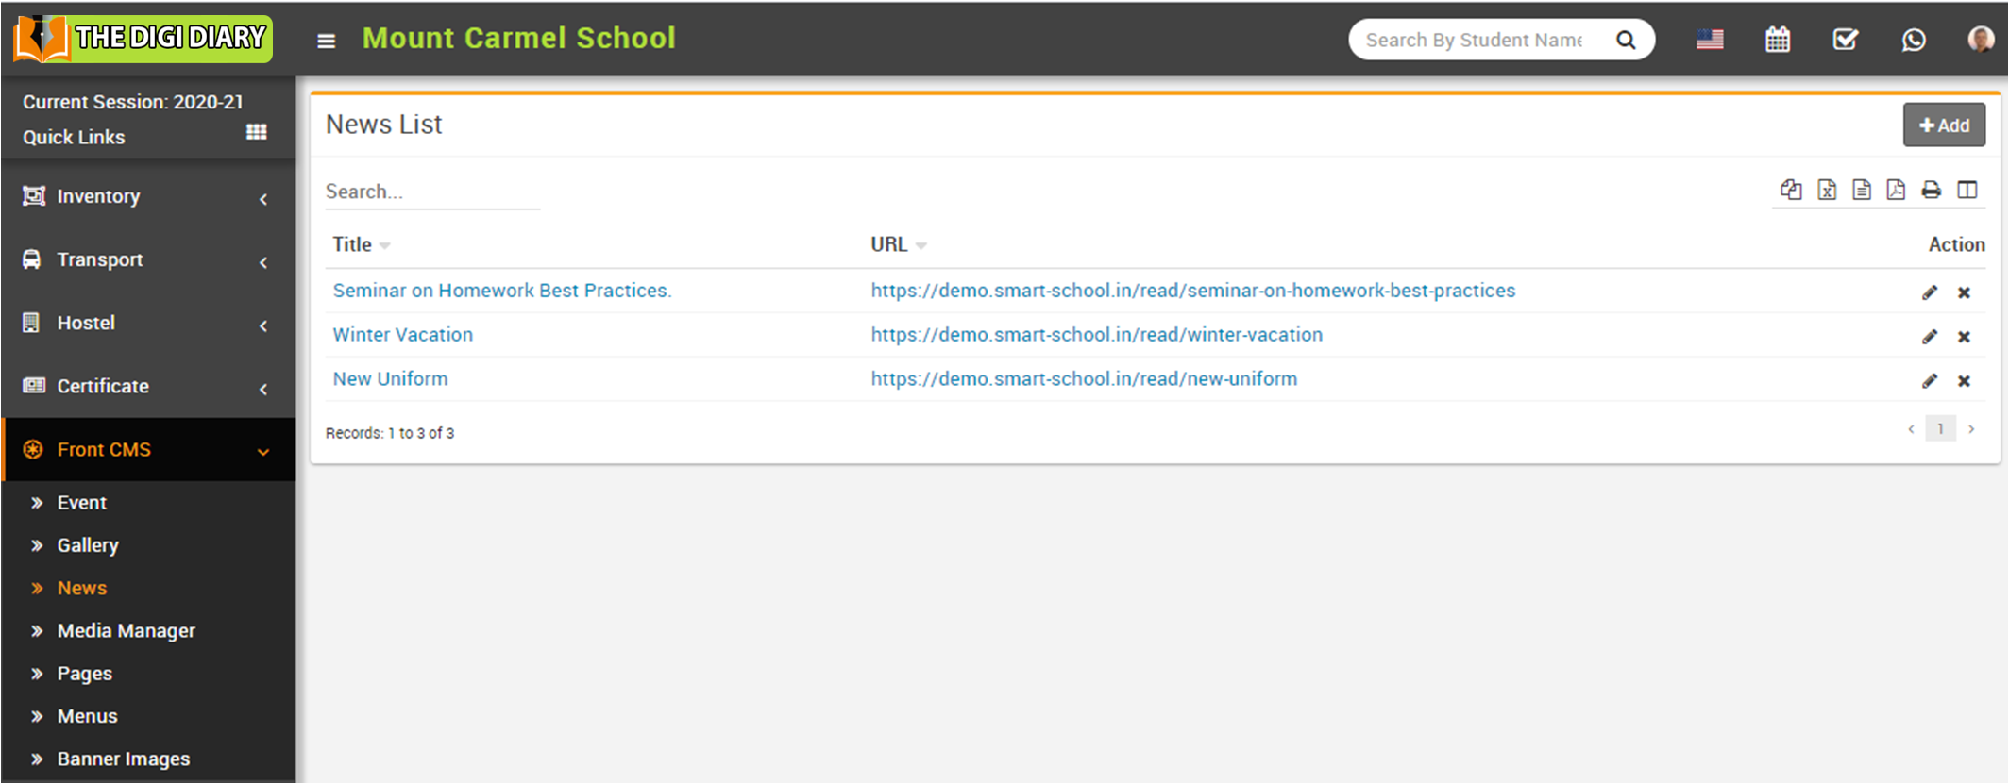Open the calendar icon in header

point(1778,40)
